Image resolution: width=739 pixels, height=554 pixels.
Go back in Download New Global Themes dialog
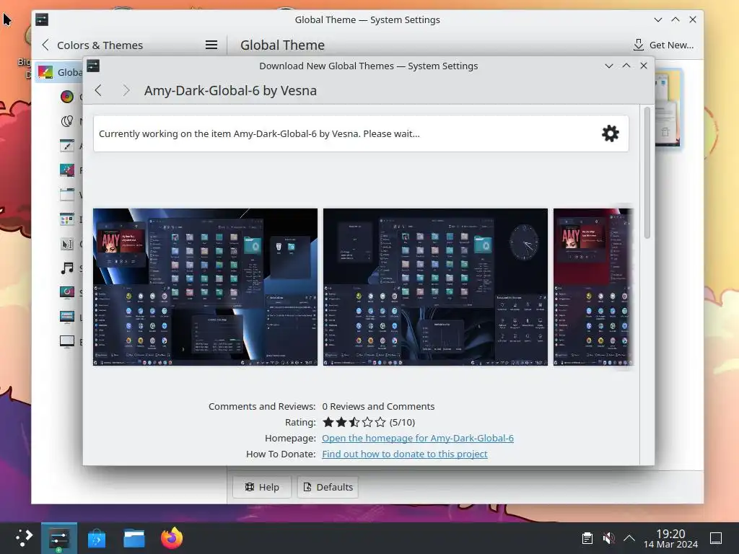(98, 90)
